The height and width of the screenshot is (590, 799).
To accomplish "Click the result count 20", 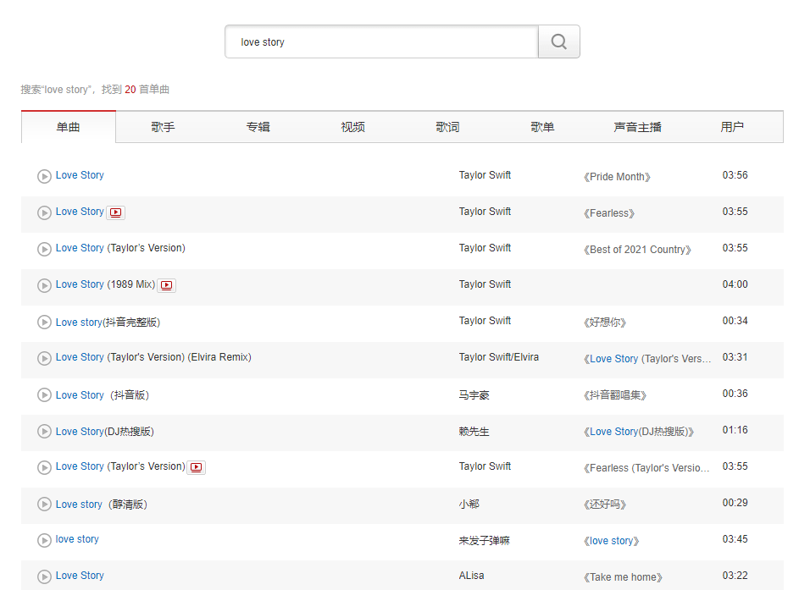I will pos(130,90).
